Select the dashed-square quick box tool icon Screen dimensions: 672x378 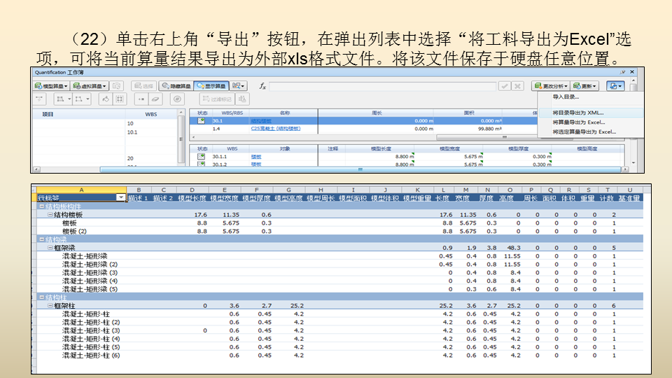tap(120, 99)
